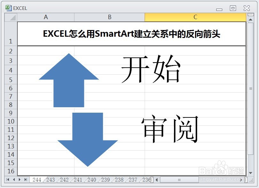The height and width of the screenshot is (188, 259).
Task: Click the Select All corner triangle
Action: [11, 17]
